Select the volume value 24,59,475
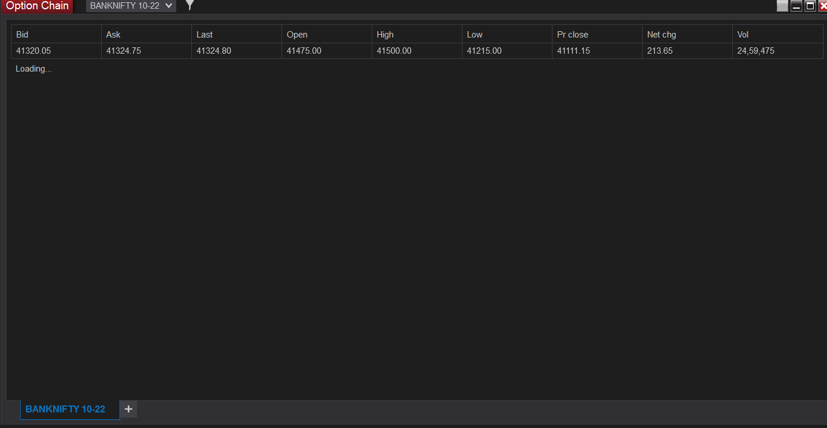The width and height of the screenshot is (827, 428). [756, 51]
